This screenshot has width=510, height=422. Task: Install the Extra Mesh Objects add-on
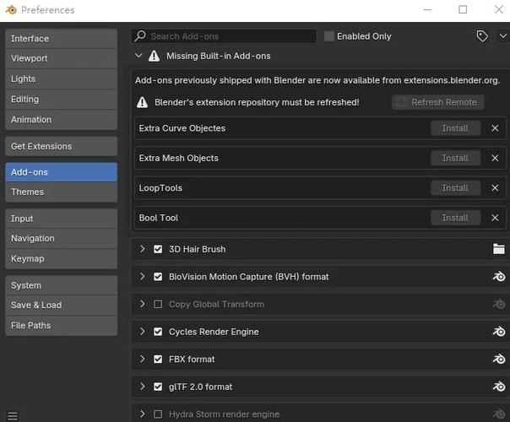pyautogui.click(x=455, y=158)
